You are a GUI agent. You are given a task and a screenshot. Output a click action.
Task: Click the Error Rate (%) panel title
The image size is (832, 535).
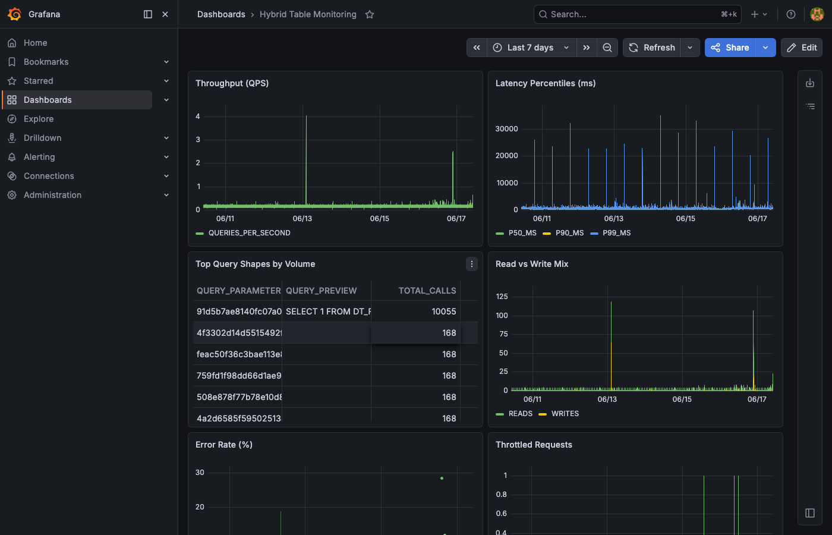224,445
